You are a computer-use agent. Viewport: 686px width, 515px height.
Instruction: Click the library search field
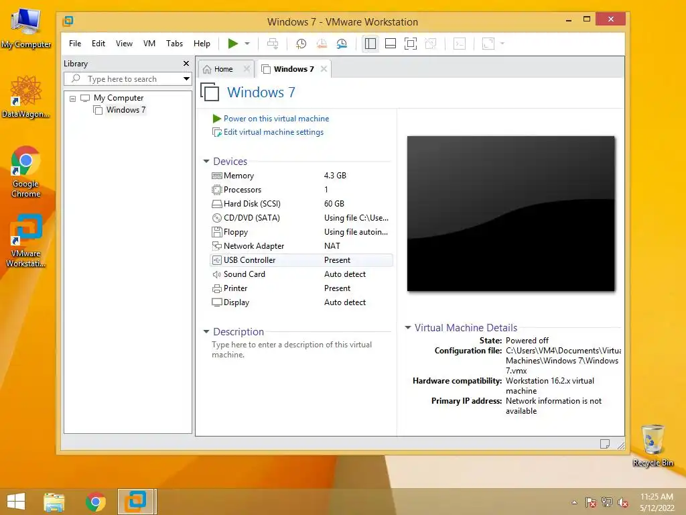pos(124,79)
